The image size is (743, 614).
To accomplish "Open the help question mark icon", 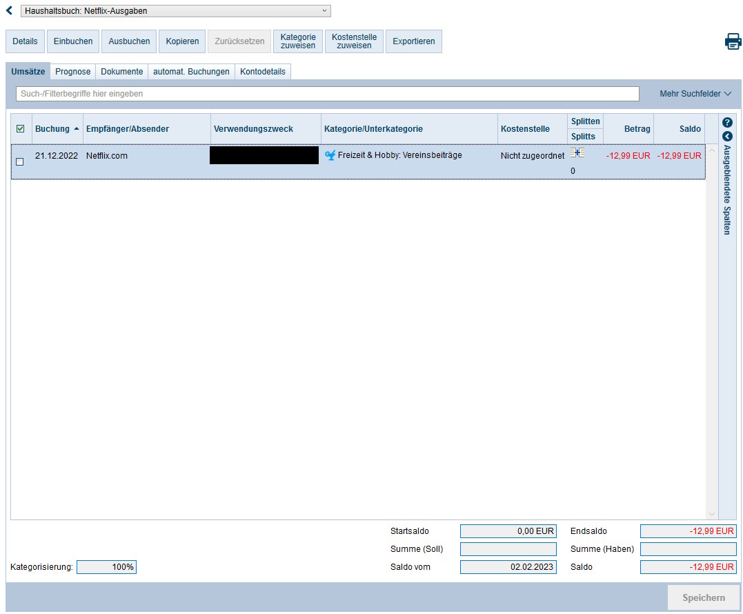I will 726,122.
